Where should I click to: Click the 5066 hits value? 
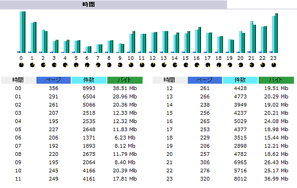tap(89, 105)
